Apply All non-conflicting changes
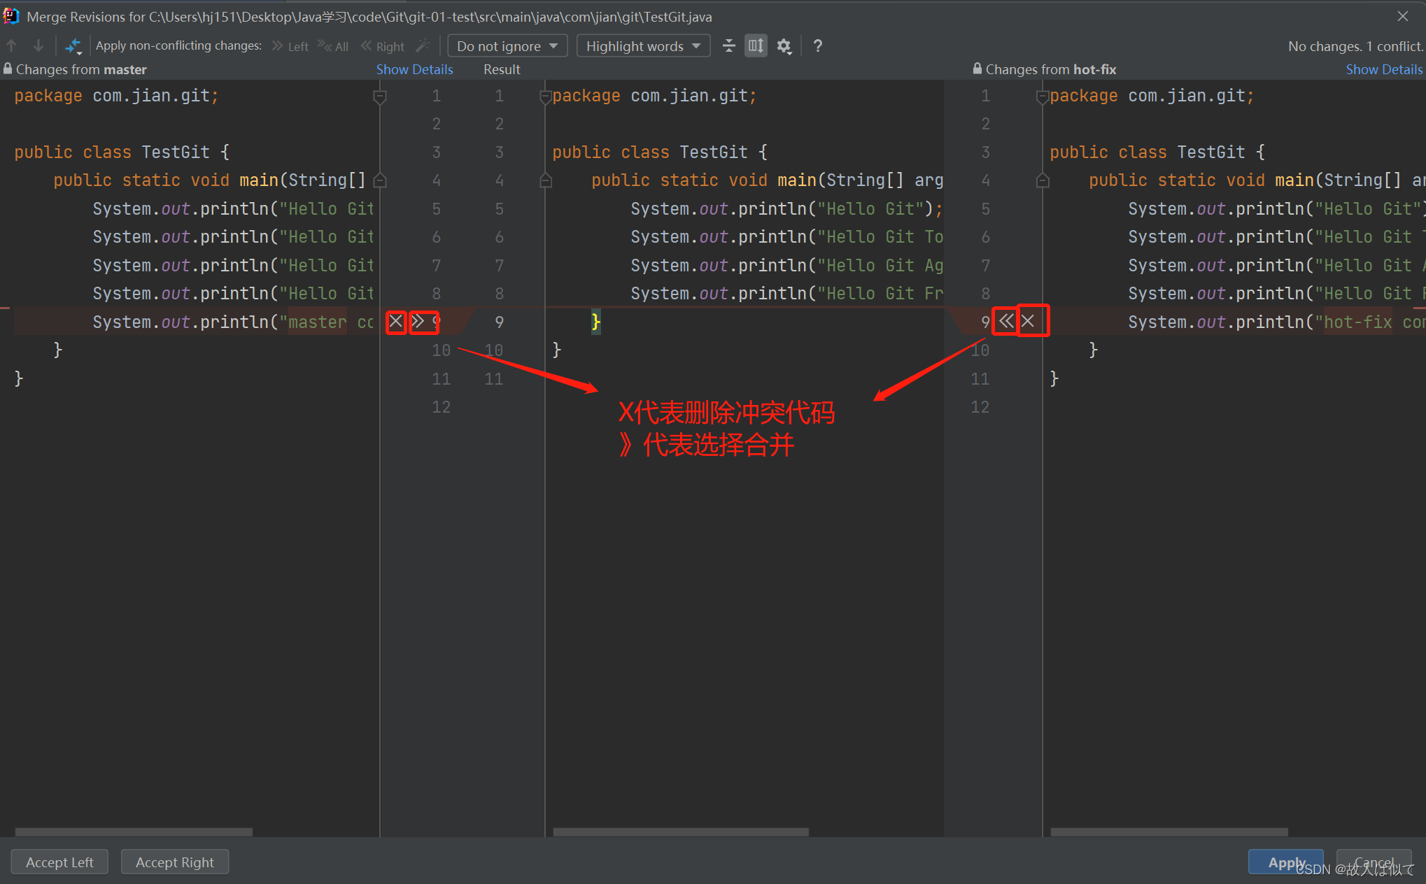Viewport: 1426px width, 884px height. [x=333, y=46]
